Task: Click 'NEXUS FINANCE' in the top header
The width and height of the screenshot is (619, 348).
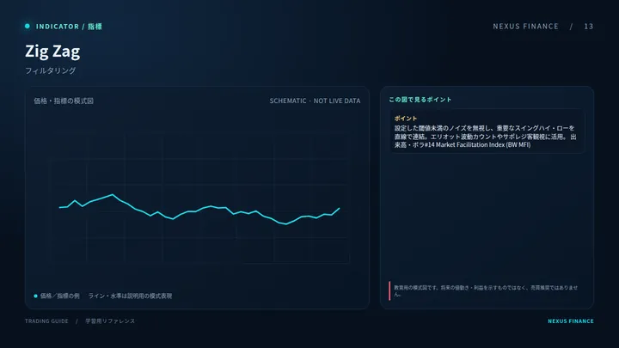Action: 525,27
